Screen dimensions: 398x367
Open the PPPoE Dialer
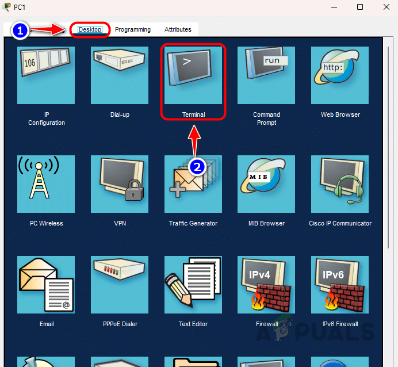click(120, 285)
